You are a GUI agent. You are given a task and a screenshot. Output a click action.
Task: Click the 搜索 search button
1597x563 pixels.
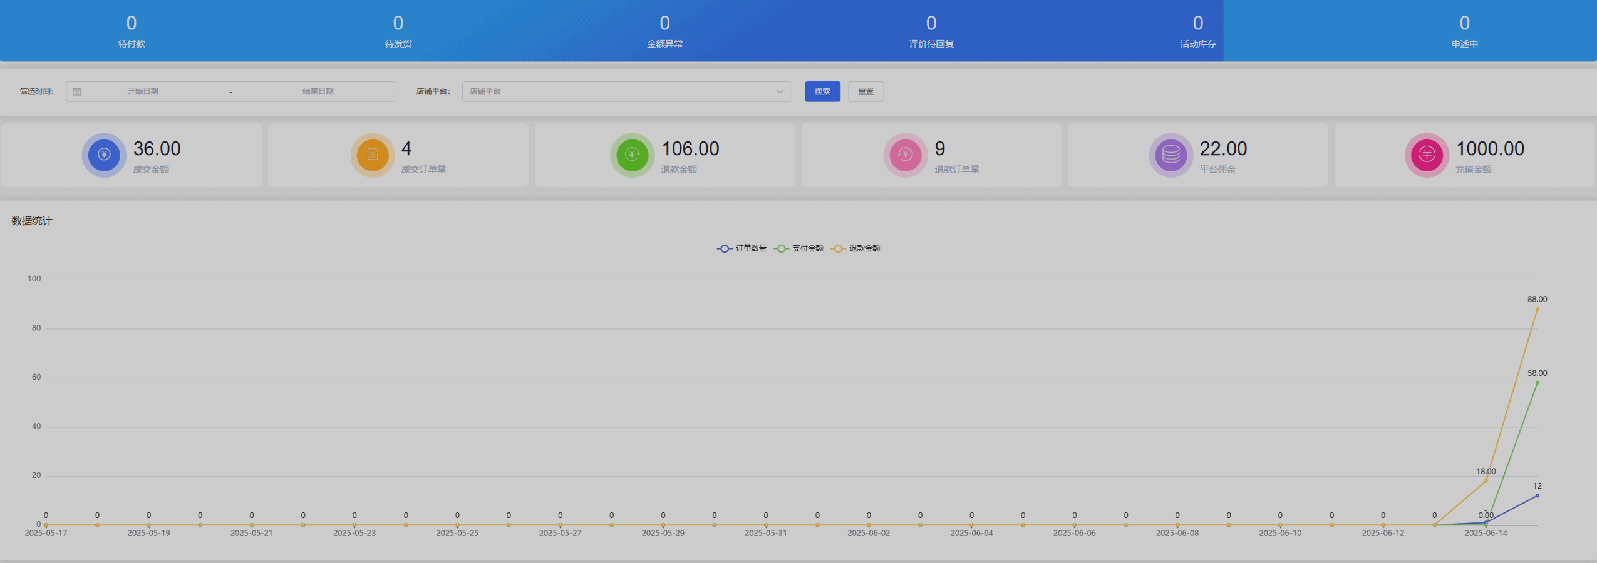coord(822,92)
